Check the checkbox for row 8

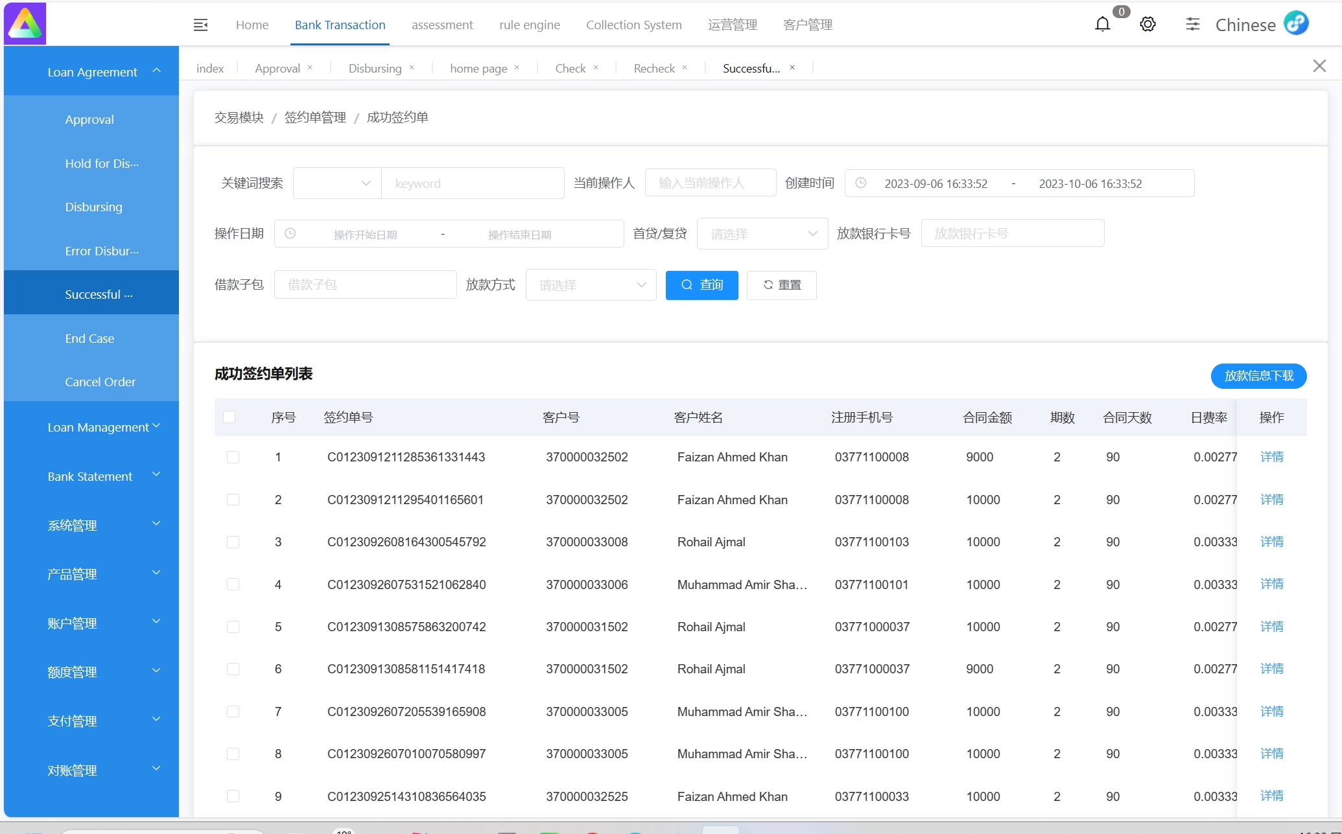(233, 754)
